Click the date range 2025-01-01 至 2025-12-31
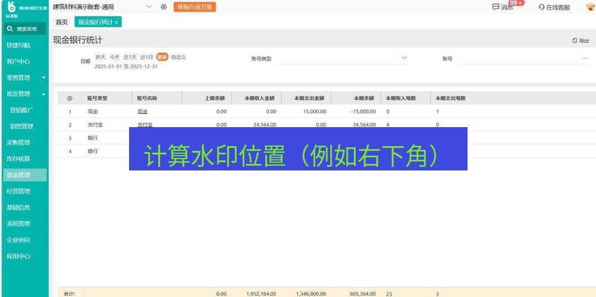 click(126, 67)
